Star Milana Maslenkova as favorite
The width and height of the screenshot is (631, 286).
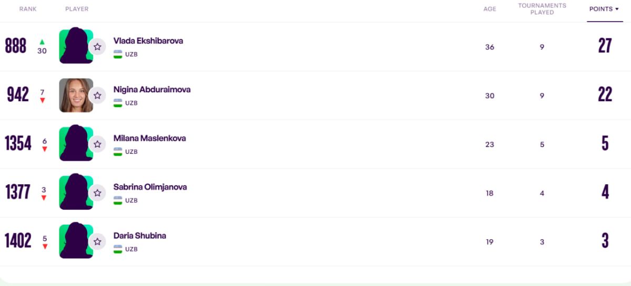[x=97, y=144]
